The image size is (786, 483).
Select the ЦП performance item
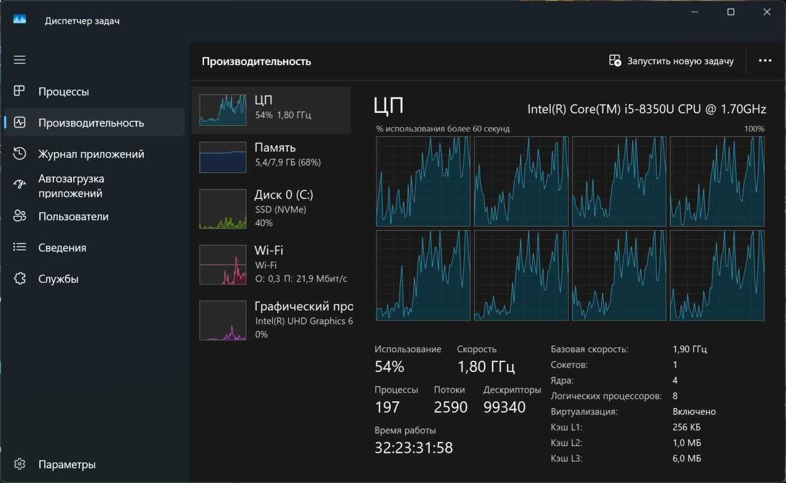coord(271,110)
